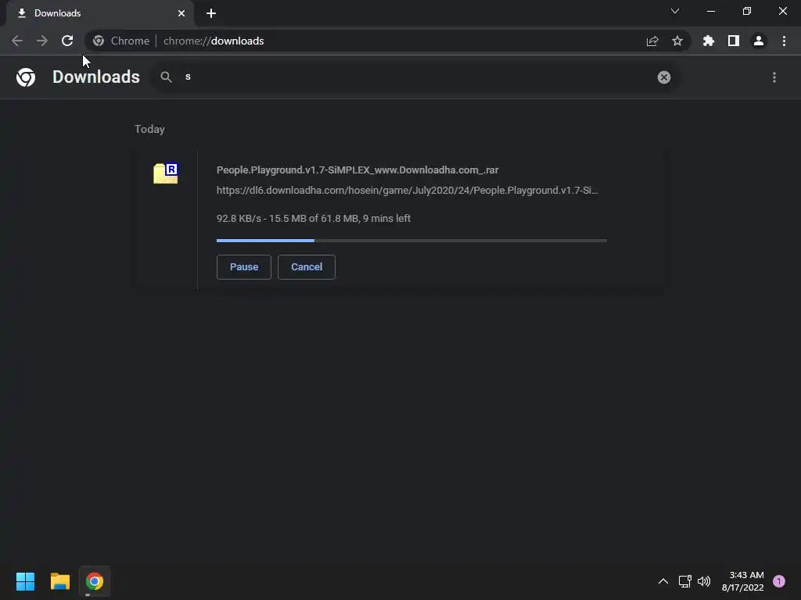Open File Explorer from taskbar
The image size is (801, 600).
(x=59, y=581)
